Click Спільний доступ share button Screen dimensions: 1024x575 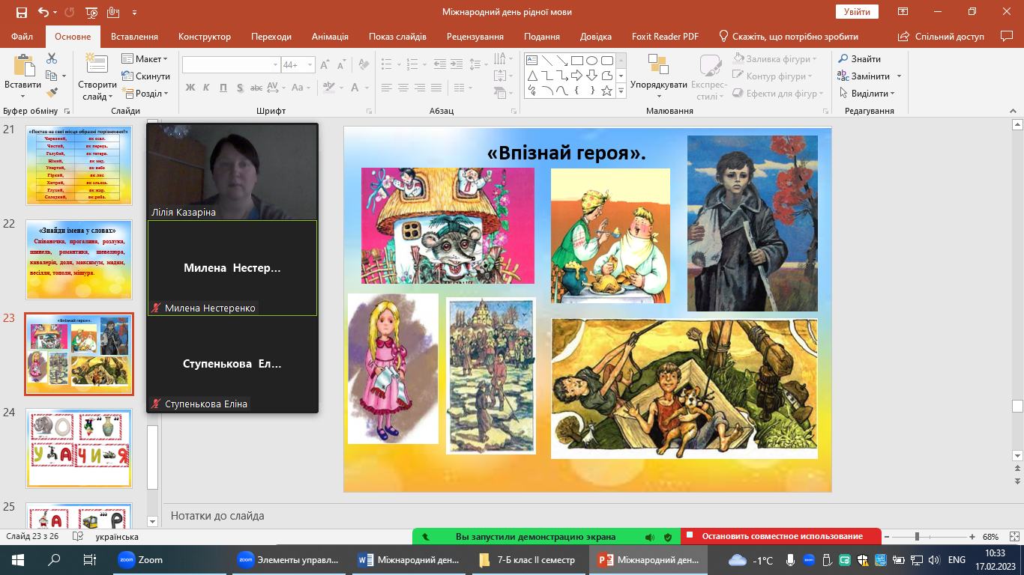pyautogui.click(x=940, y=37)
